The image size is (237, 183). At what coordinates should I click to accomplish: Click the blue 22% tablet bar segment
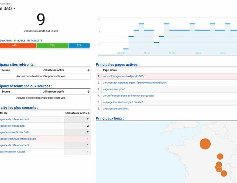click(x=79, y=45)
